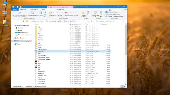Click Обратить выделение (Invert selection) in ribbon

pos(114,16)
